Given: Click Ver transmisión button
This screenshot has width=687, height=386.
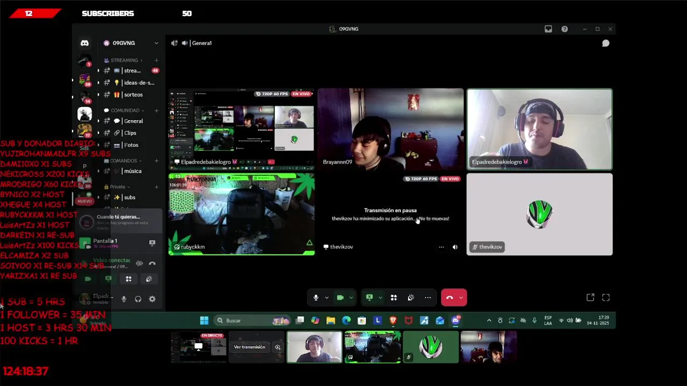Looking at the screenshot, I should click(x=250, y=347).
